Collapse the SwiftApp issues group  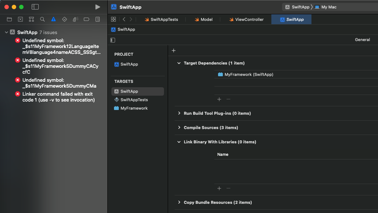[6, 32]
